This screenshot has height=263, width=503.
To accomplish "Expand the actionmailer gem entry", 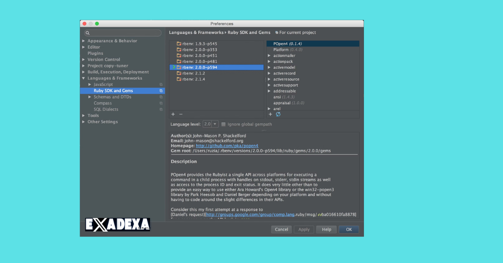I will tap(269, 56).
